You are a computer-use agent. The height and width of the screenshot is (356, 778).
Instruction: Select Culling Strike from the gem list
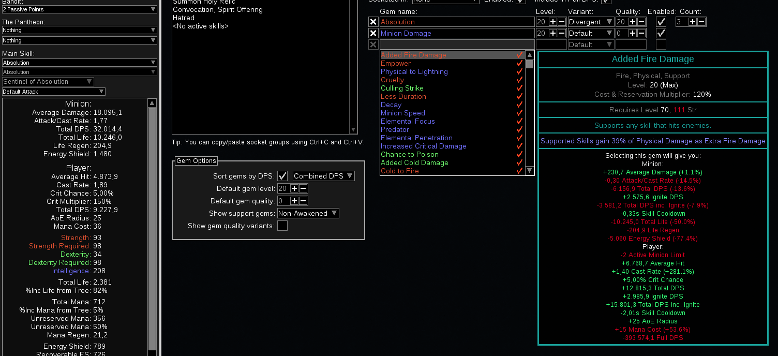pos(453,88)
